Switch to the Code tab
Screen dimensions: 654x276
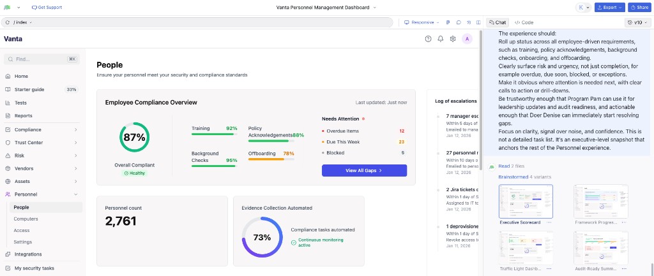[x=524, y=22]
